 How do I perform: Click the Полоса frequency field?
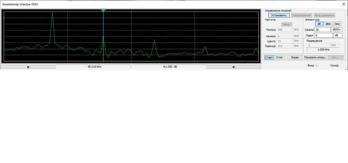click(x=285, y=29)
